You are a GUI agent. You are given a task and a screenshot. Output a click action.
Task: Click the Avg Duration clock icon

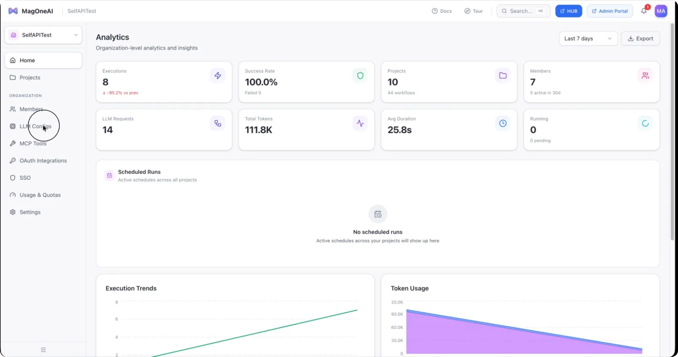pos(503,123)
